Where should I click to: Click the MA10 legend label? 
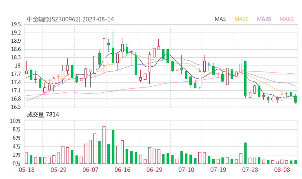(241, 19)
